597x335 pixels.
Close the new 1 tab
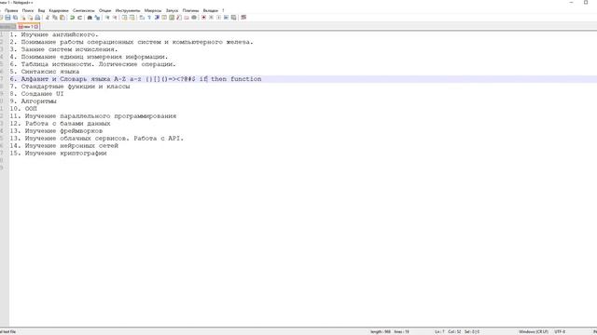[x=36, y=27]
